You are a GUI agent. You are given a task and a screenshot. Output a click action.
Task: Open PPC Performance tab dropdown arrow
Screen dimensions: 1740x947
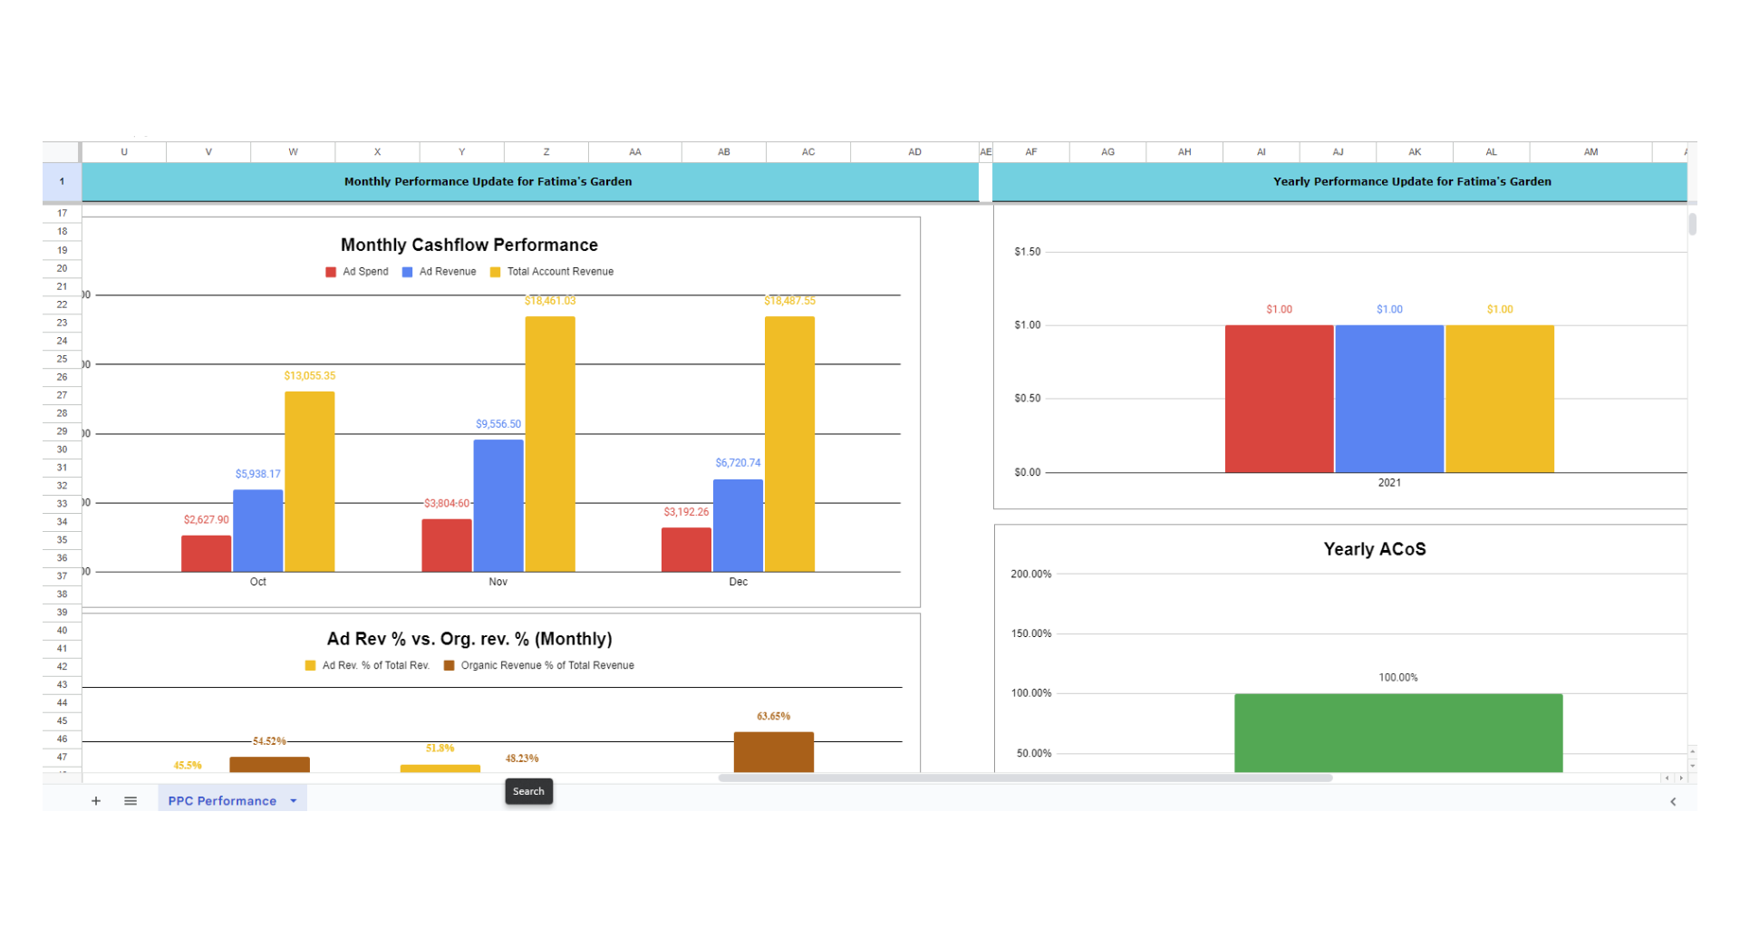point(294,801)
